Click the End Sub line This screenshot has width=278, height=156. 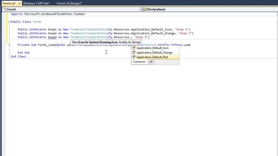click(x=23, y=53)
